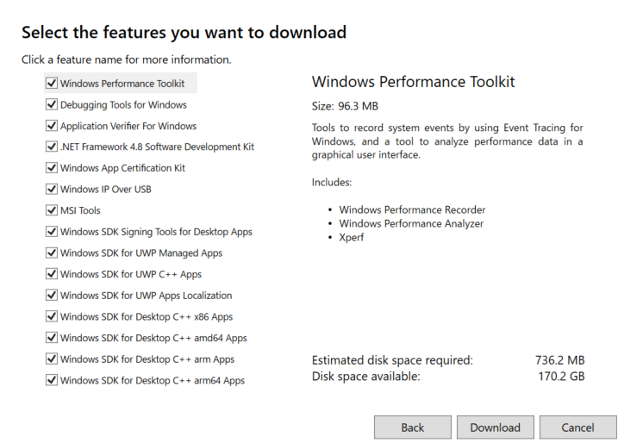Show info for Debugging Tools for Windows name
Screen dimensions: 618x443
tap(123, 105)
